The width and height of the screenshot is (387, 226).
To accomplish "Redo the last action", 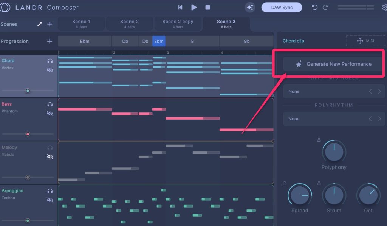I will pos(325,7).
